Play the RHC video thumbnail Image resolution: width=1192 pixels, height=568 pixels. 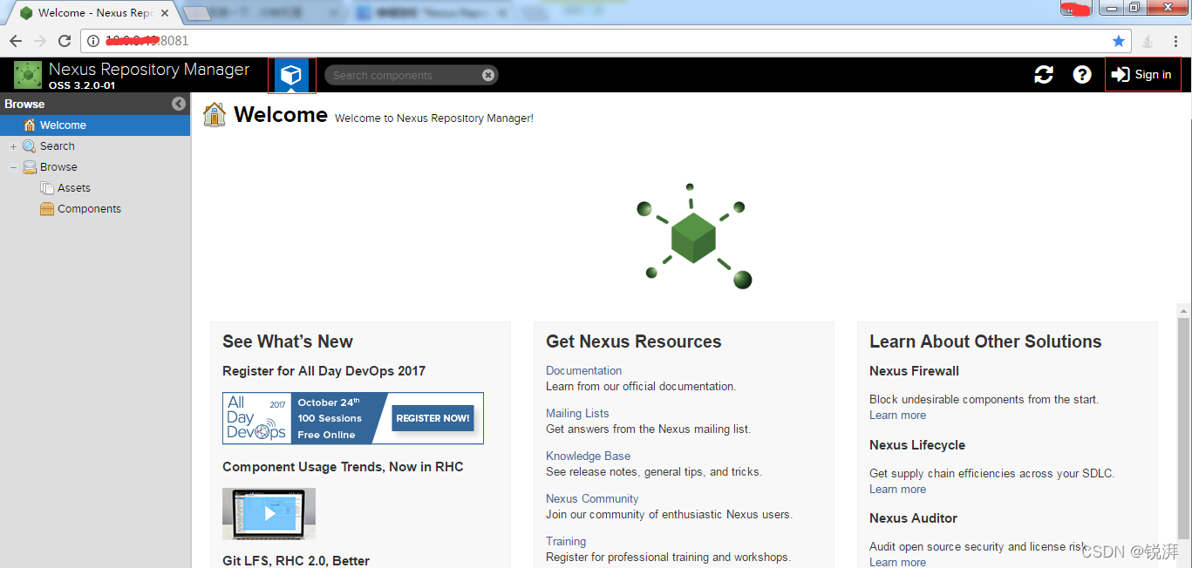point(269,513)
